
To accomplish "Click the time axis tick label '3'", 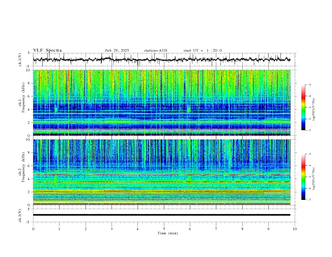I will point(112,229).
